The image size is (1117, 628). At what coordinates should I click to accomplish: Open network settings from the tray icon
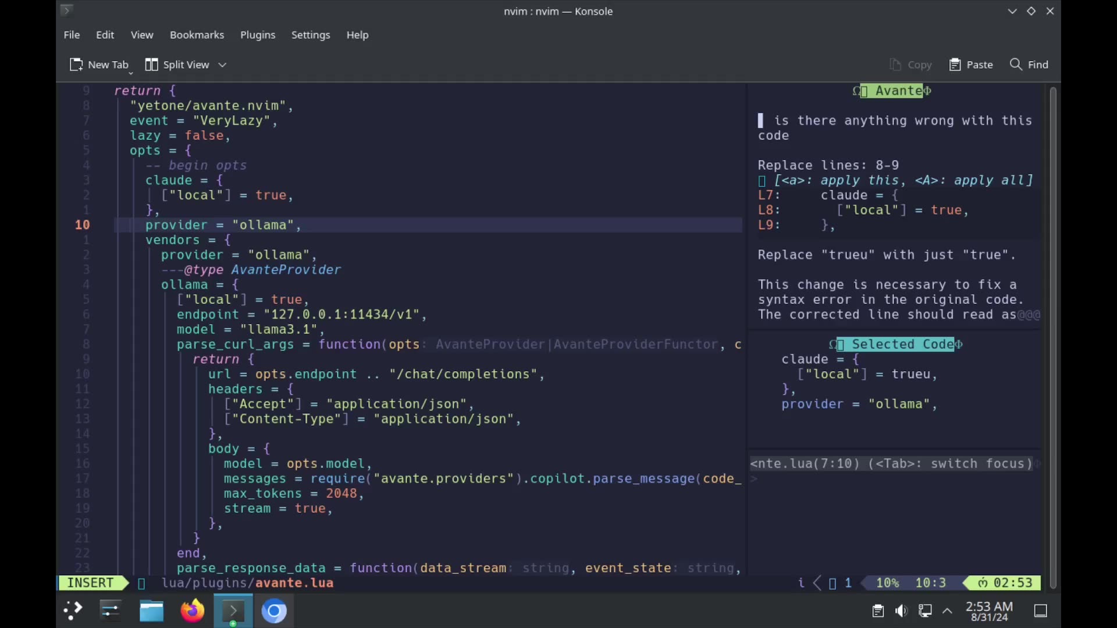925,611
